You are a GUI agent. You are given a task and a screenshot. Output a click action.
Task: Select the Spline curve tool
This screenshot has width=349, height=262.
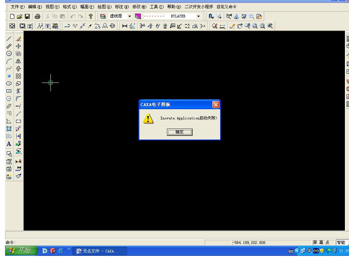pyautogui.click(x=9, y=69)
